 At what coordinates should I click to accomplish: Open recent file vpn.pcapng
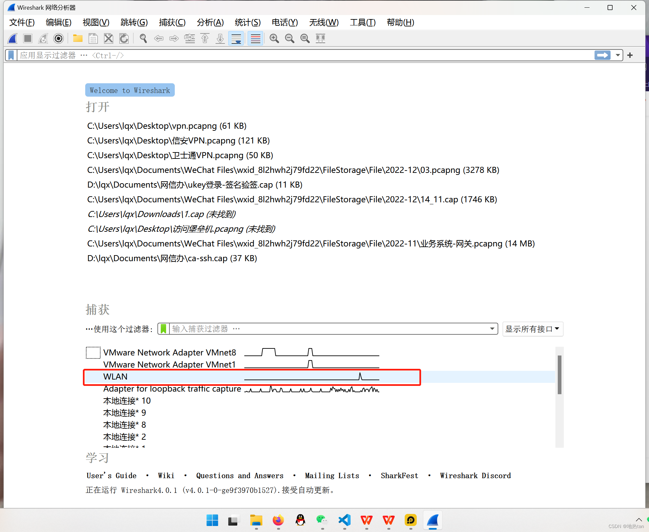(166, 126)
